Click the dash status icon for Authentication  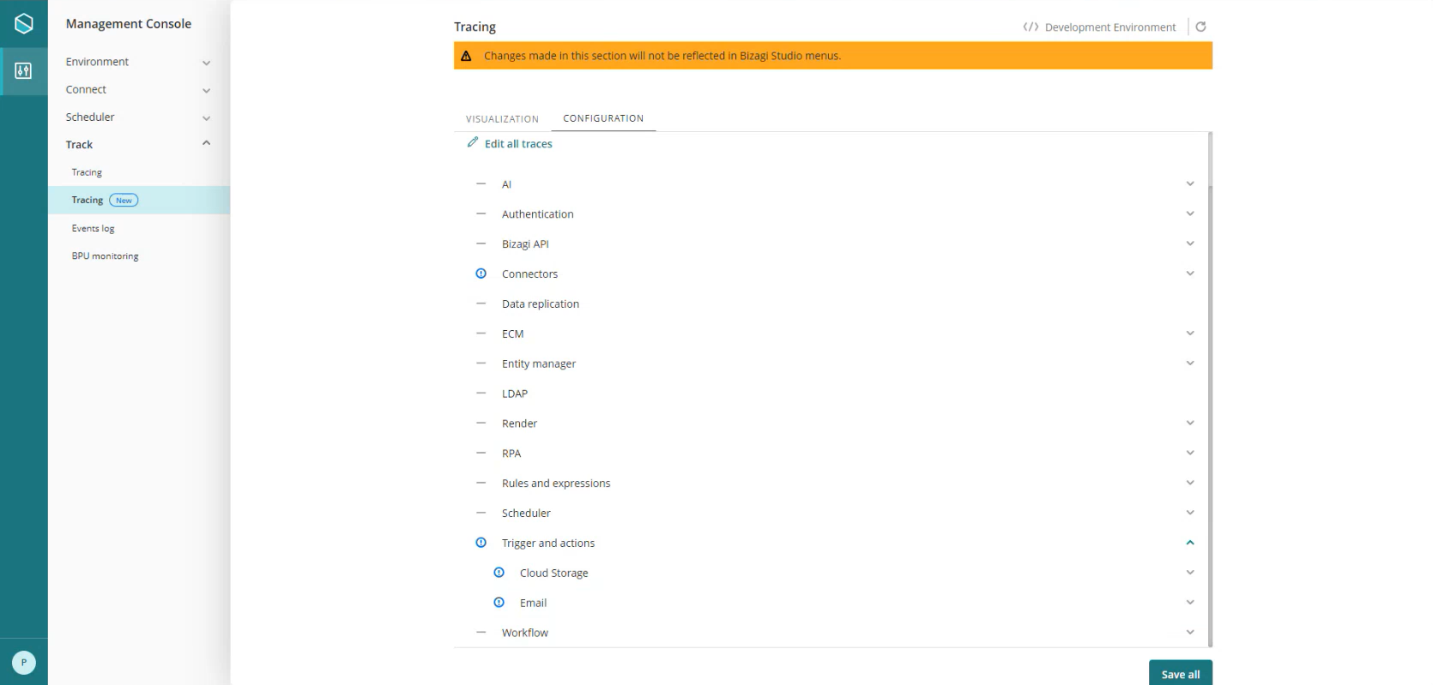[x=481, y=213]
